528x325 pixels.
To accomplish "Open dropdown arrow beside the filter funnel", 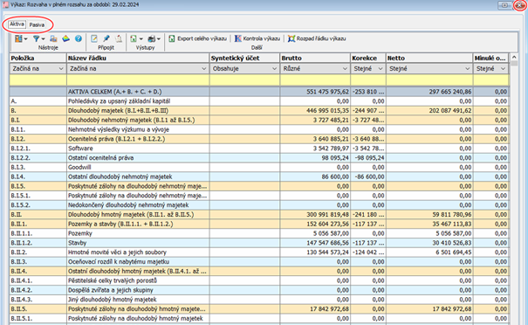I will click(43, 39).
